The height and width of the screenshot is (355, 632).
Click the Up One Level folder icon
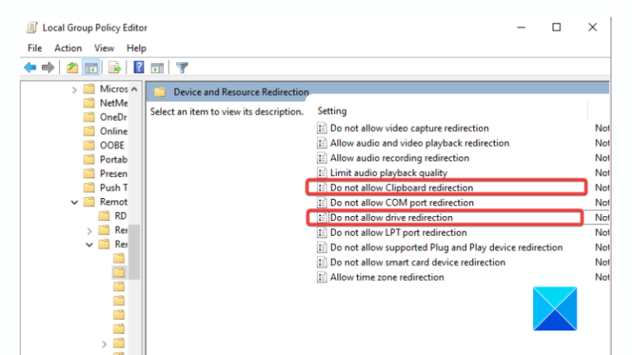click(72, 67)
